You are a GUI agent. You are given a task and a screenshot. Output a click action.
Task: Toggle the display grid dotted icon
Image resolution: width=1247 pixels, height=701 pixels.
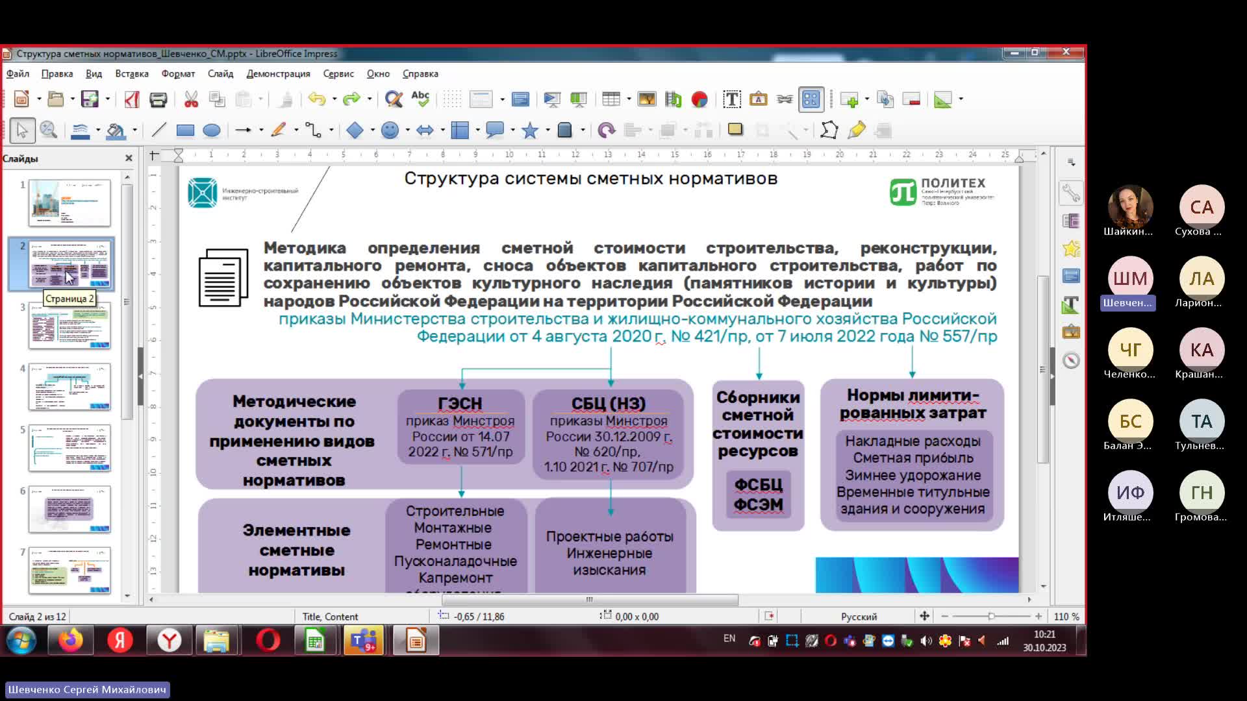452,99
